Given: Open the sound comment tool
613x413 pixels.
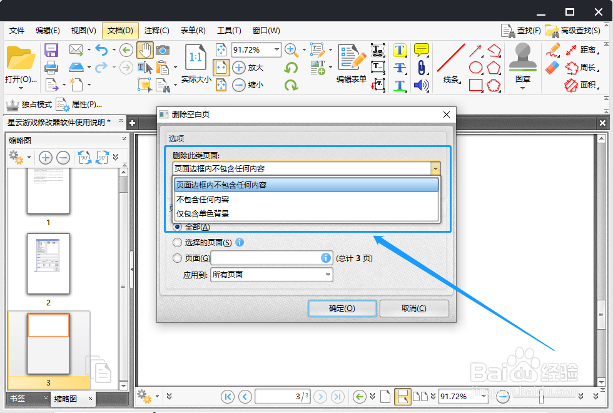Looking at the screenshot, I should point(420,86).
